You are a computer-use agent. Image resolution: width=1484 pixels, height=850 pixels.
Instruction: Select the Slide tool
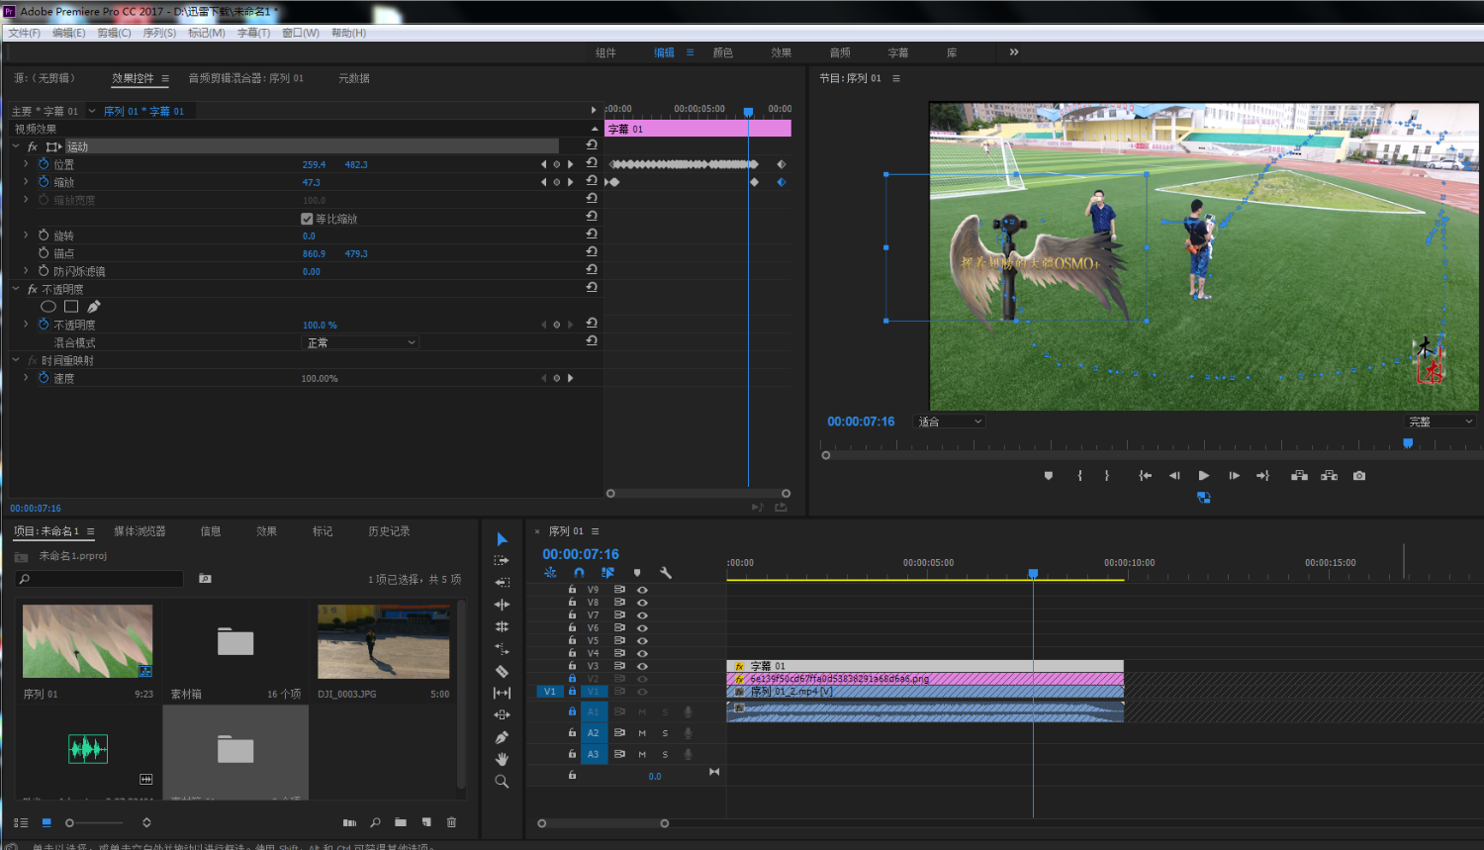(502, 714)
